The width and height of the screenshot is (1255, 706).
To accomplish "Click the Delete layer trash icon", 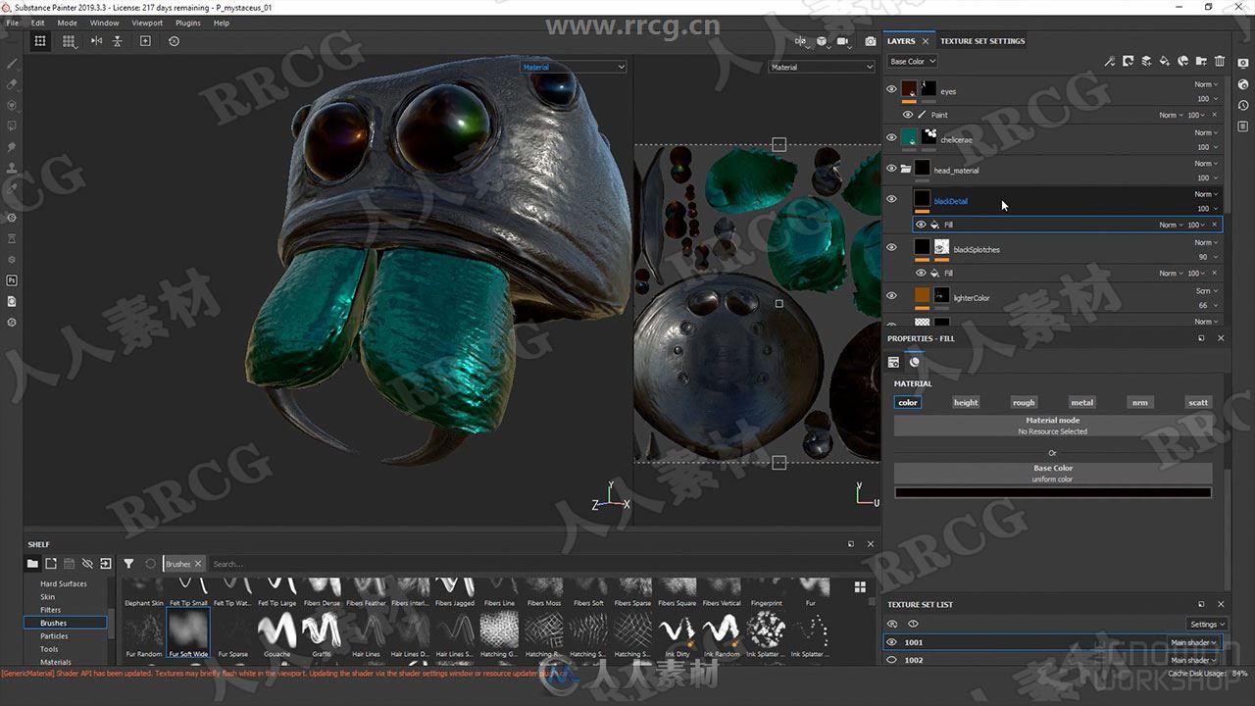I will (x=1219, y=61).
